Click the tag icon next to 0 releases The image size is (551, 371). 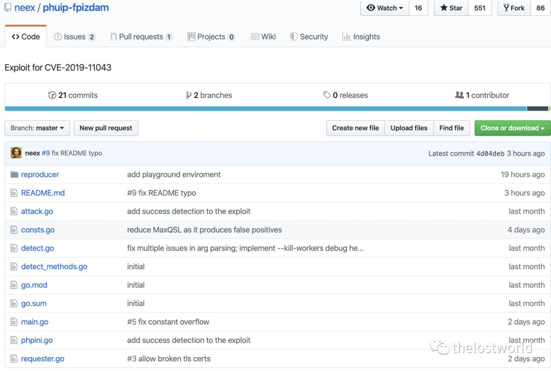pyautogui.click(x=327, y=95)
